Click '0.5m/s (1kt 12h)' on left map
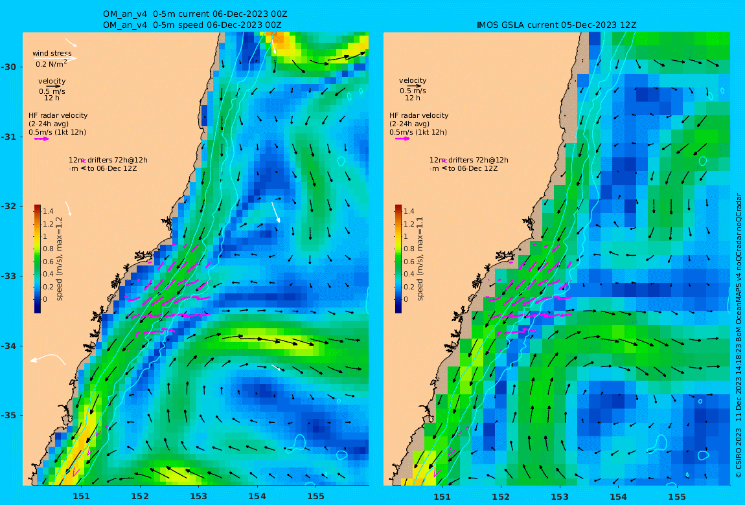This screenshot has width=745, height=505. click(x=58, y=132)
